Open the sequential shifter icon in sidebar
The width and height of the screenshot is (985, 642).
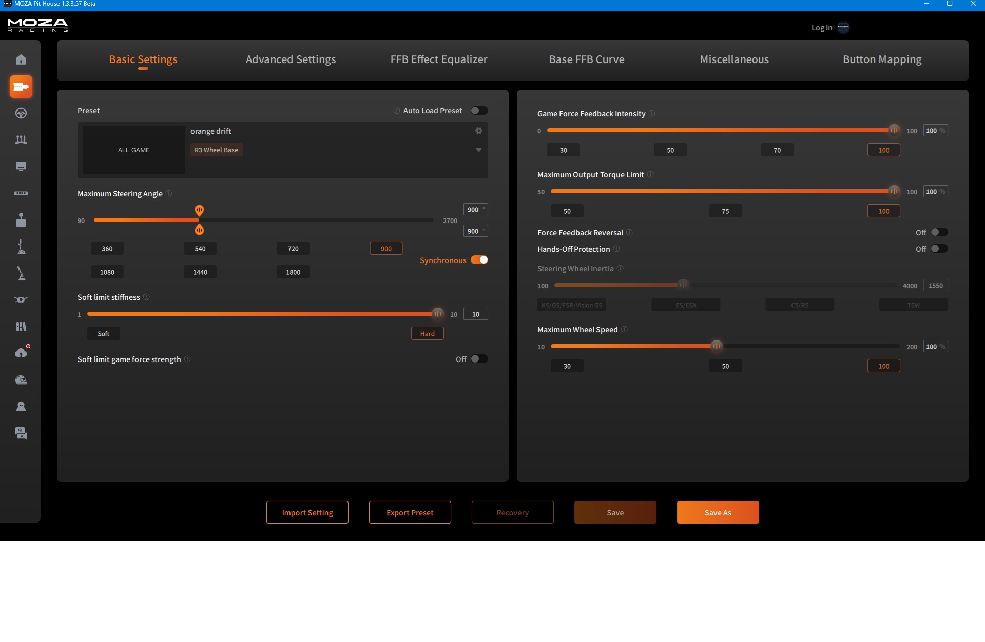point(21,247)
